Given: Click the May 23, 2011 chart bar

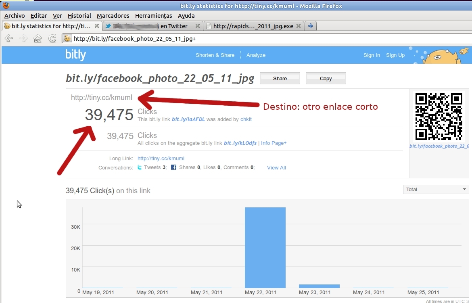Looking at the screenshot, I should point(319,286).
